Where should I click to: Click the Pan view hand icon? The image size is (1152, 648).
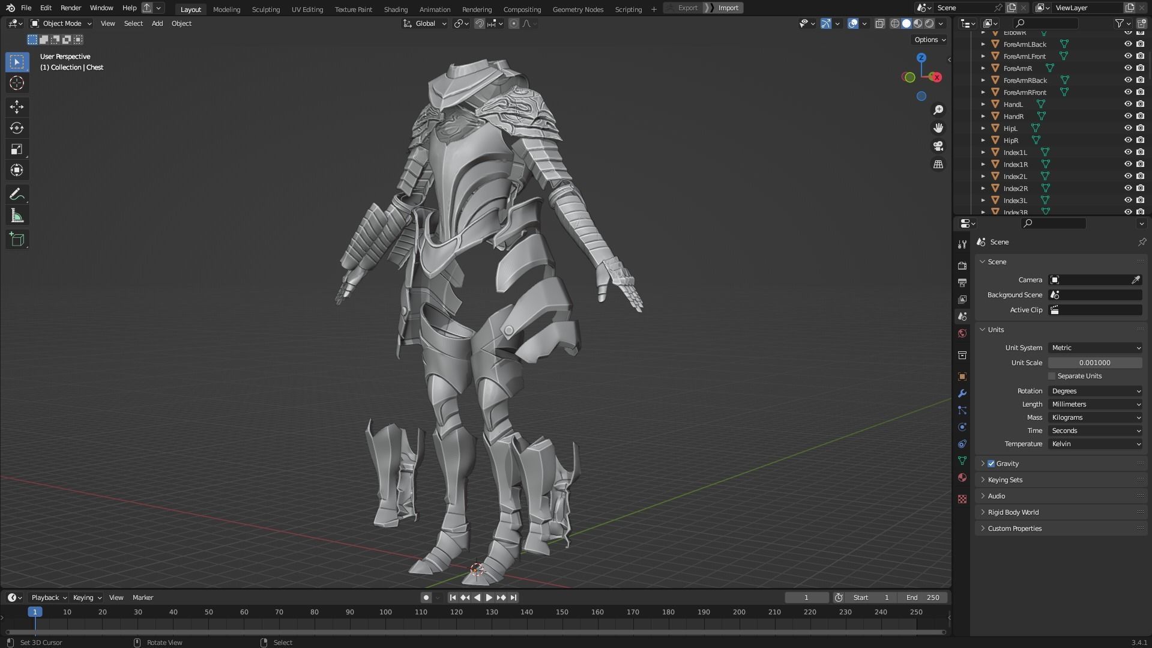pos(938,128)
